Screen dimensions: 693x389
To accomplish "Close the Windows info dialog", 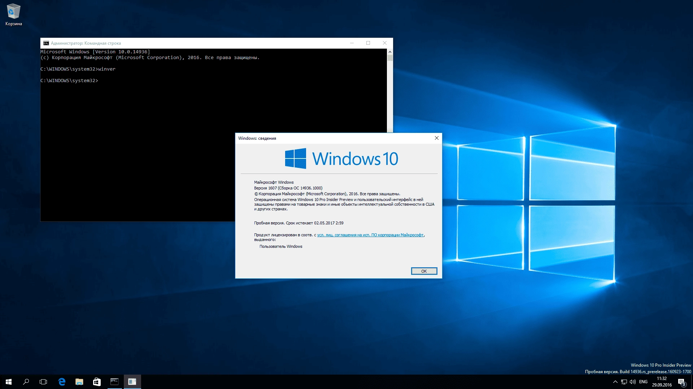I will tap(436, 138).
